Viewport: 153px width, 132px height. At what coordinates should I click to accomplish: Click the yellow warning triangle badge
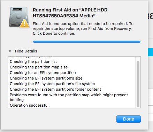click(x=24, y=24)
